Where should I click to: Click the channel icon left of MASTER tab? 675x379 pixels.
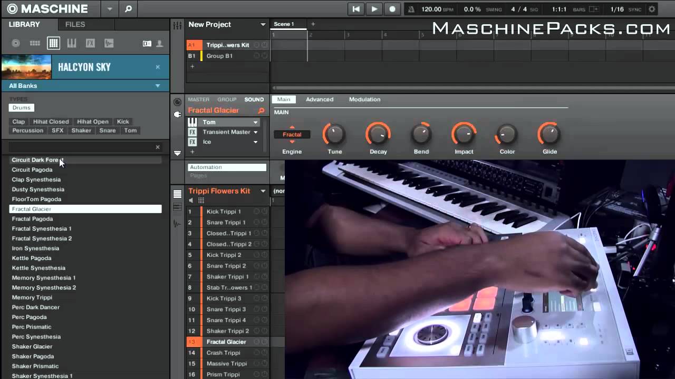coord(177,102)
